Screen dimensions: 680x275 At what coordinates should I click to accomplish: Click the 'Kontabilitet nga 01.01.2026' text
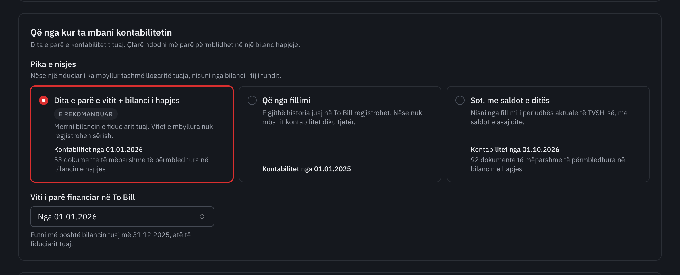(98, 150)
